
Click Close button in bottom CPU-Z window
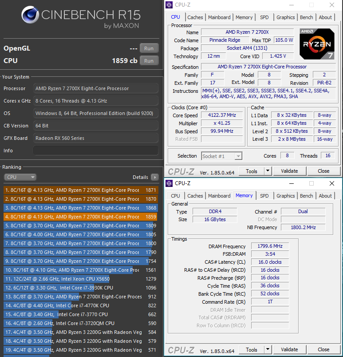(x=323, y=349)
